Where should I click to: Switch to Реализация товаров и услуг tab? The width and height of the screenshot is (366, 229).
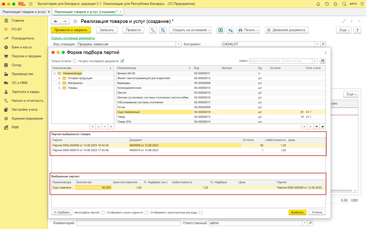(x=24, y=12)
